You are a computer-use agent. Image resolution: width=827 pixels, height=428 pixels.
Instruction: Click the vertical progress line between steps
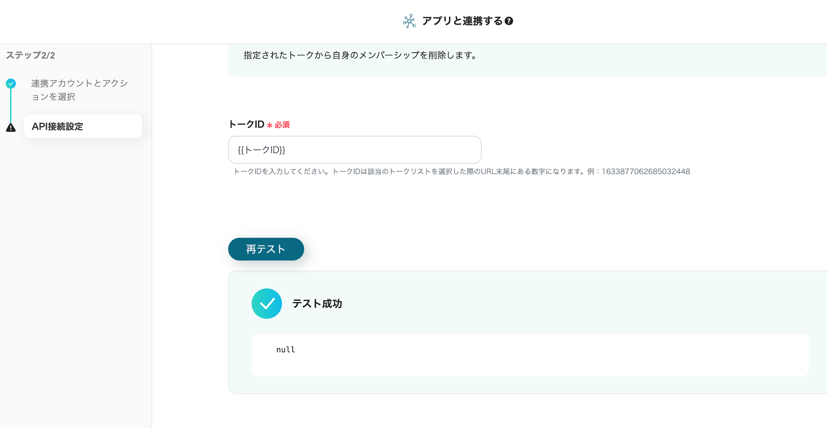click(x=11, y=106)
